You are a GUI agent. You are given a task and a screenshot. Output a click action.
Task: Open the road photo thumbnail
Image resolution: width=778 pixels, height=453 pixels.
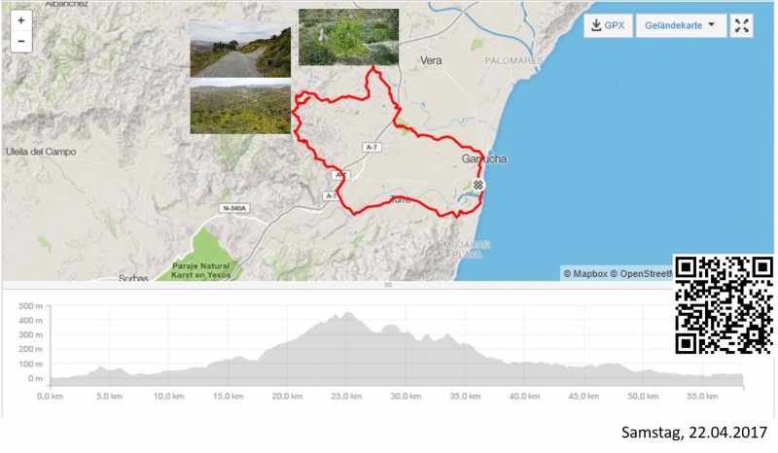tap(239, 50)
